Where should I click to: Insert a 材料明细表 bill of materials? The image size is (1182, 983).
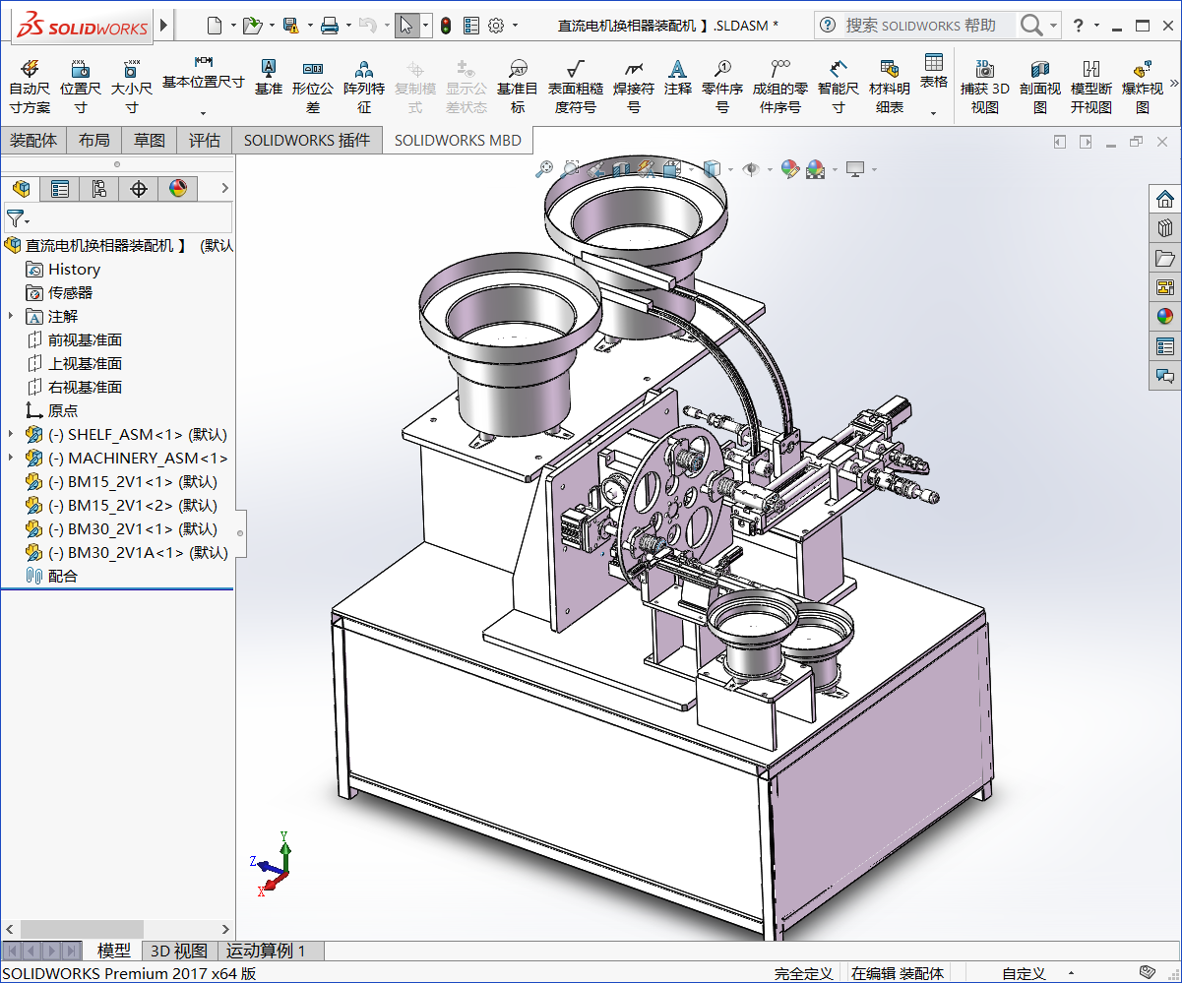coord(889,86)
